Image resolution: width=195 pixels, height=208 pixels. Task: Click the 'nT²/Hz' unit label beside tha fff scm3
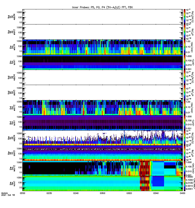[192, 32]
